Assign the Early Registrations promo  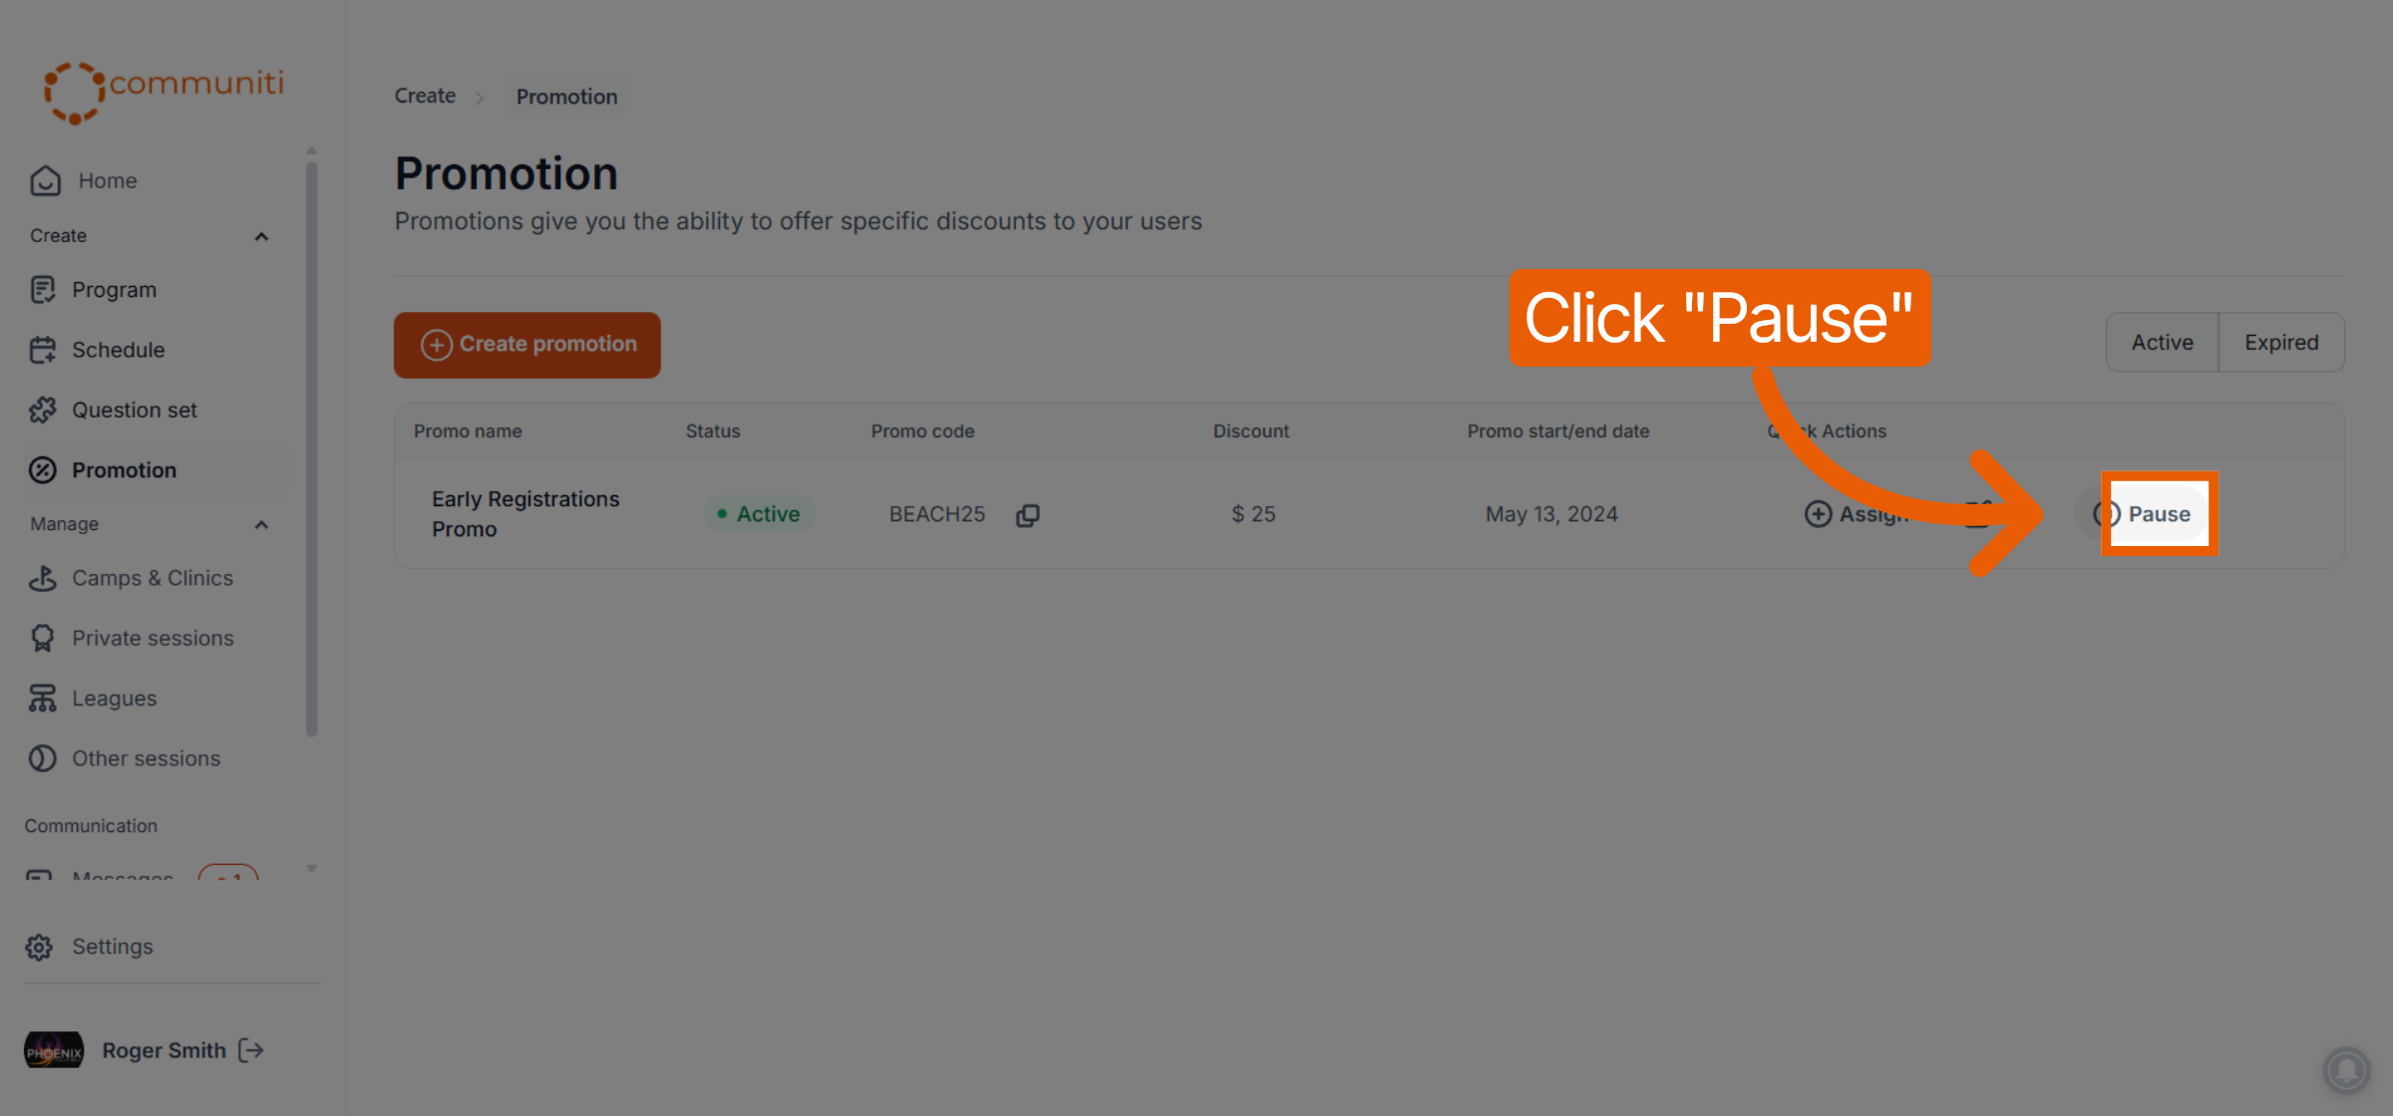(x=1857, y=514)
